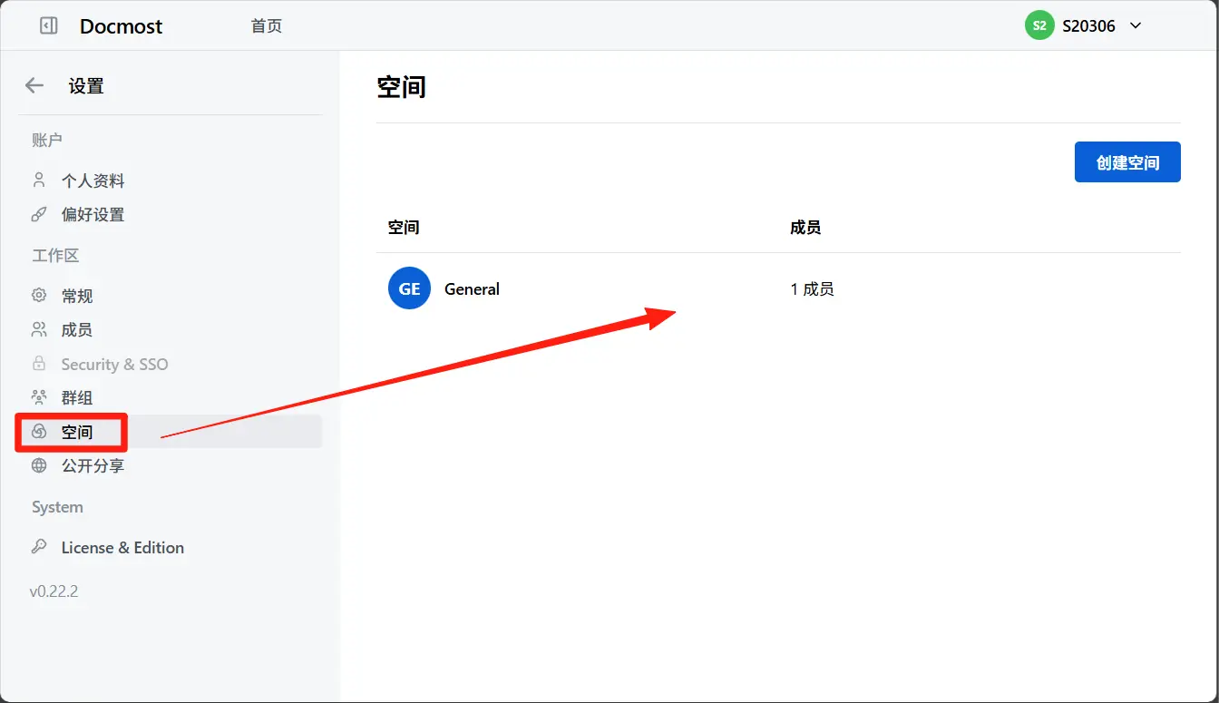Click the 1 成员 cell
Image resolution: width=1219 pixels, height=703 pixels.
click(x=812, y=289)
